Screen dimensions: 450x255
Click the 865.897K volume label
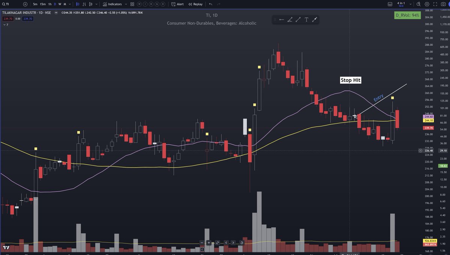(429, 244)
